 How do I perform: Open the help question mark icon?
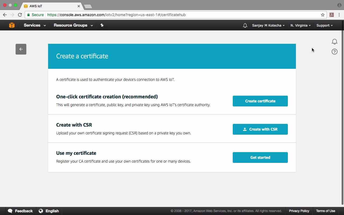334,52
